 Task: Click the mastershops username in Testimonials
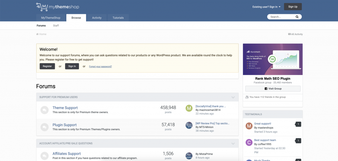265,128
